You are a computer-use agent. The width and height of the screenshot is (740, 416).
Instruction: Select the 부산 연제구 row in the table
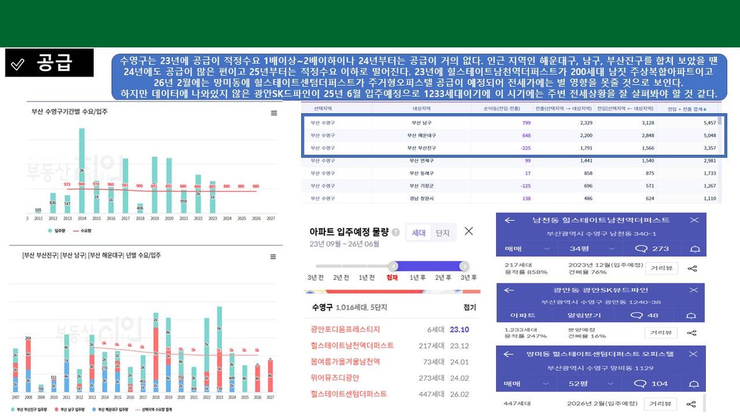pos(510,161)
